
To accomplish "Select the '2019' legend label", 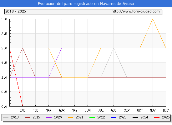I will pos(36,117).
